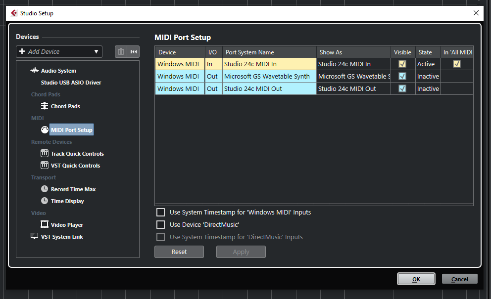Image resolution: width=491 pixels, height=299 pixels.
Task: Confirm with the OK button
Action: pyautogui.click(x=416, y=279)
